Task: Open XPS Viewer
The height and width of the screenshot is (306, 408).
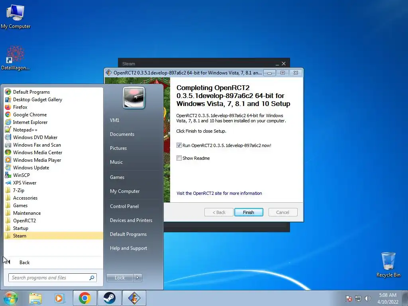Action: 25,182
